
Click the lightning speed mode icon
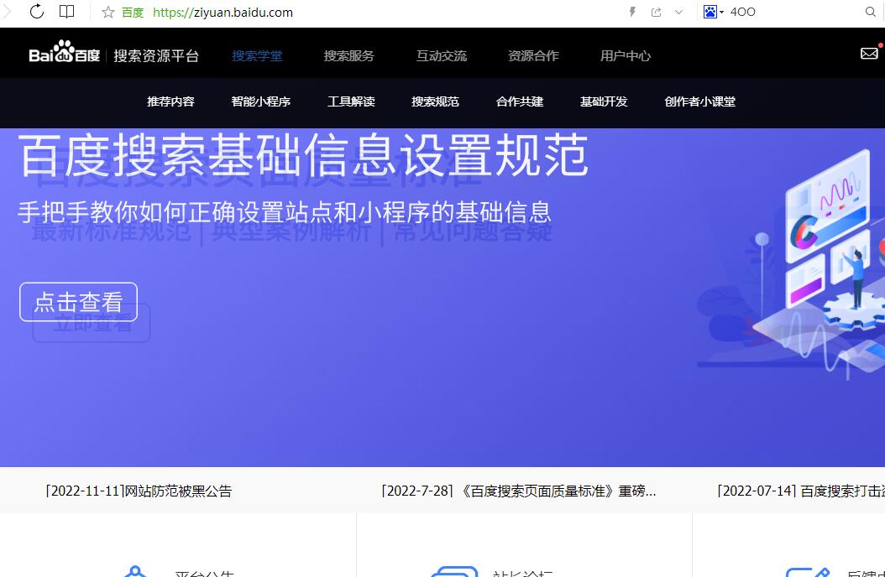point(632,12)
